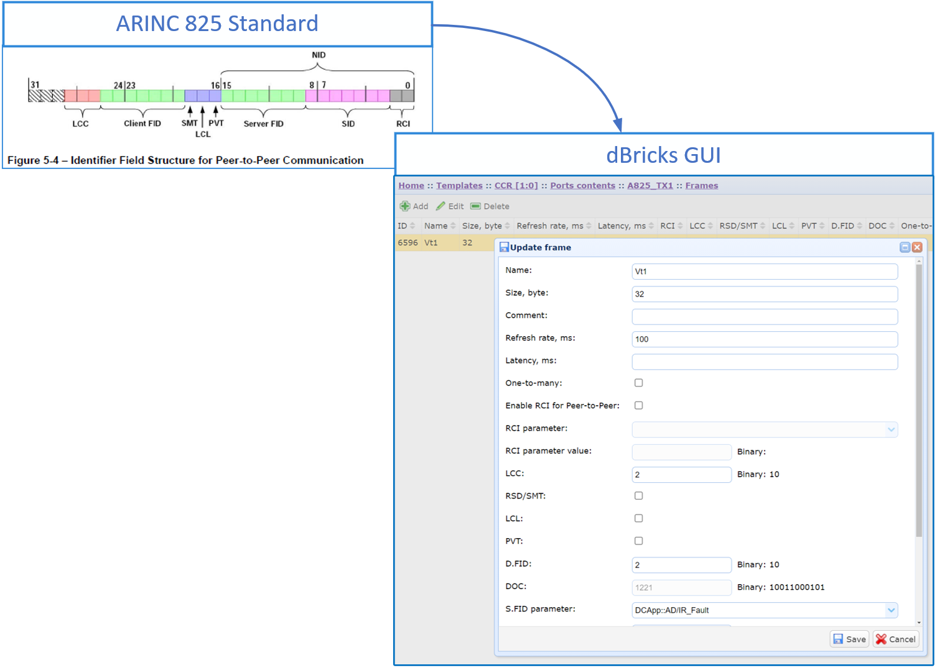Click the Size, byte input field
Image resolution: width=937 pixels, height=668 pixels.
[765, 294]
